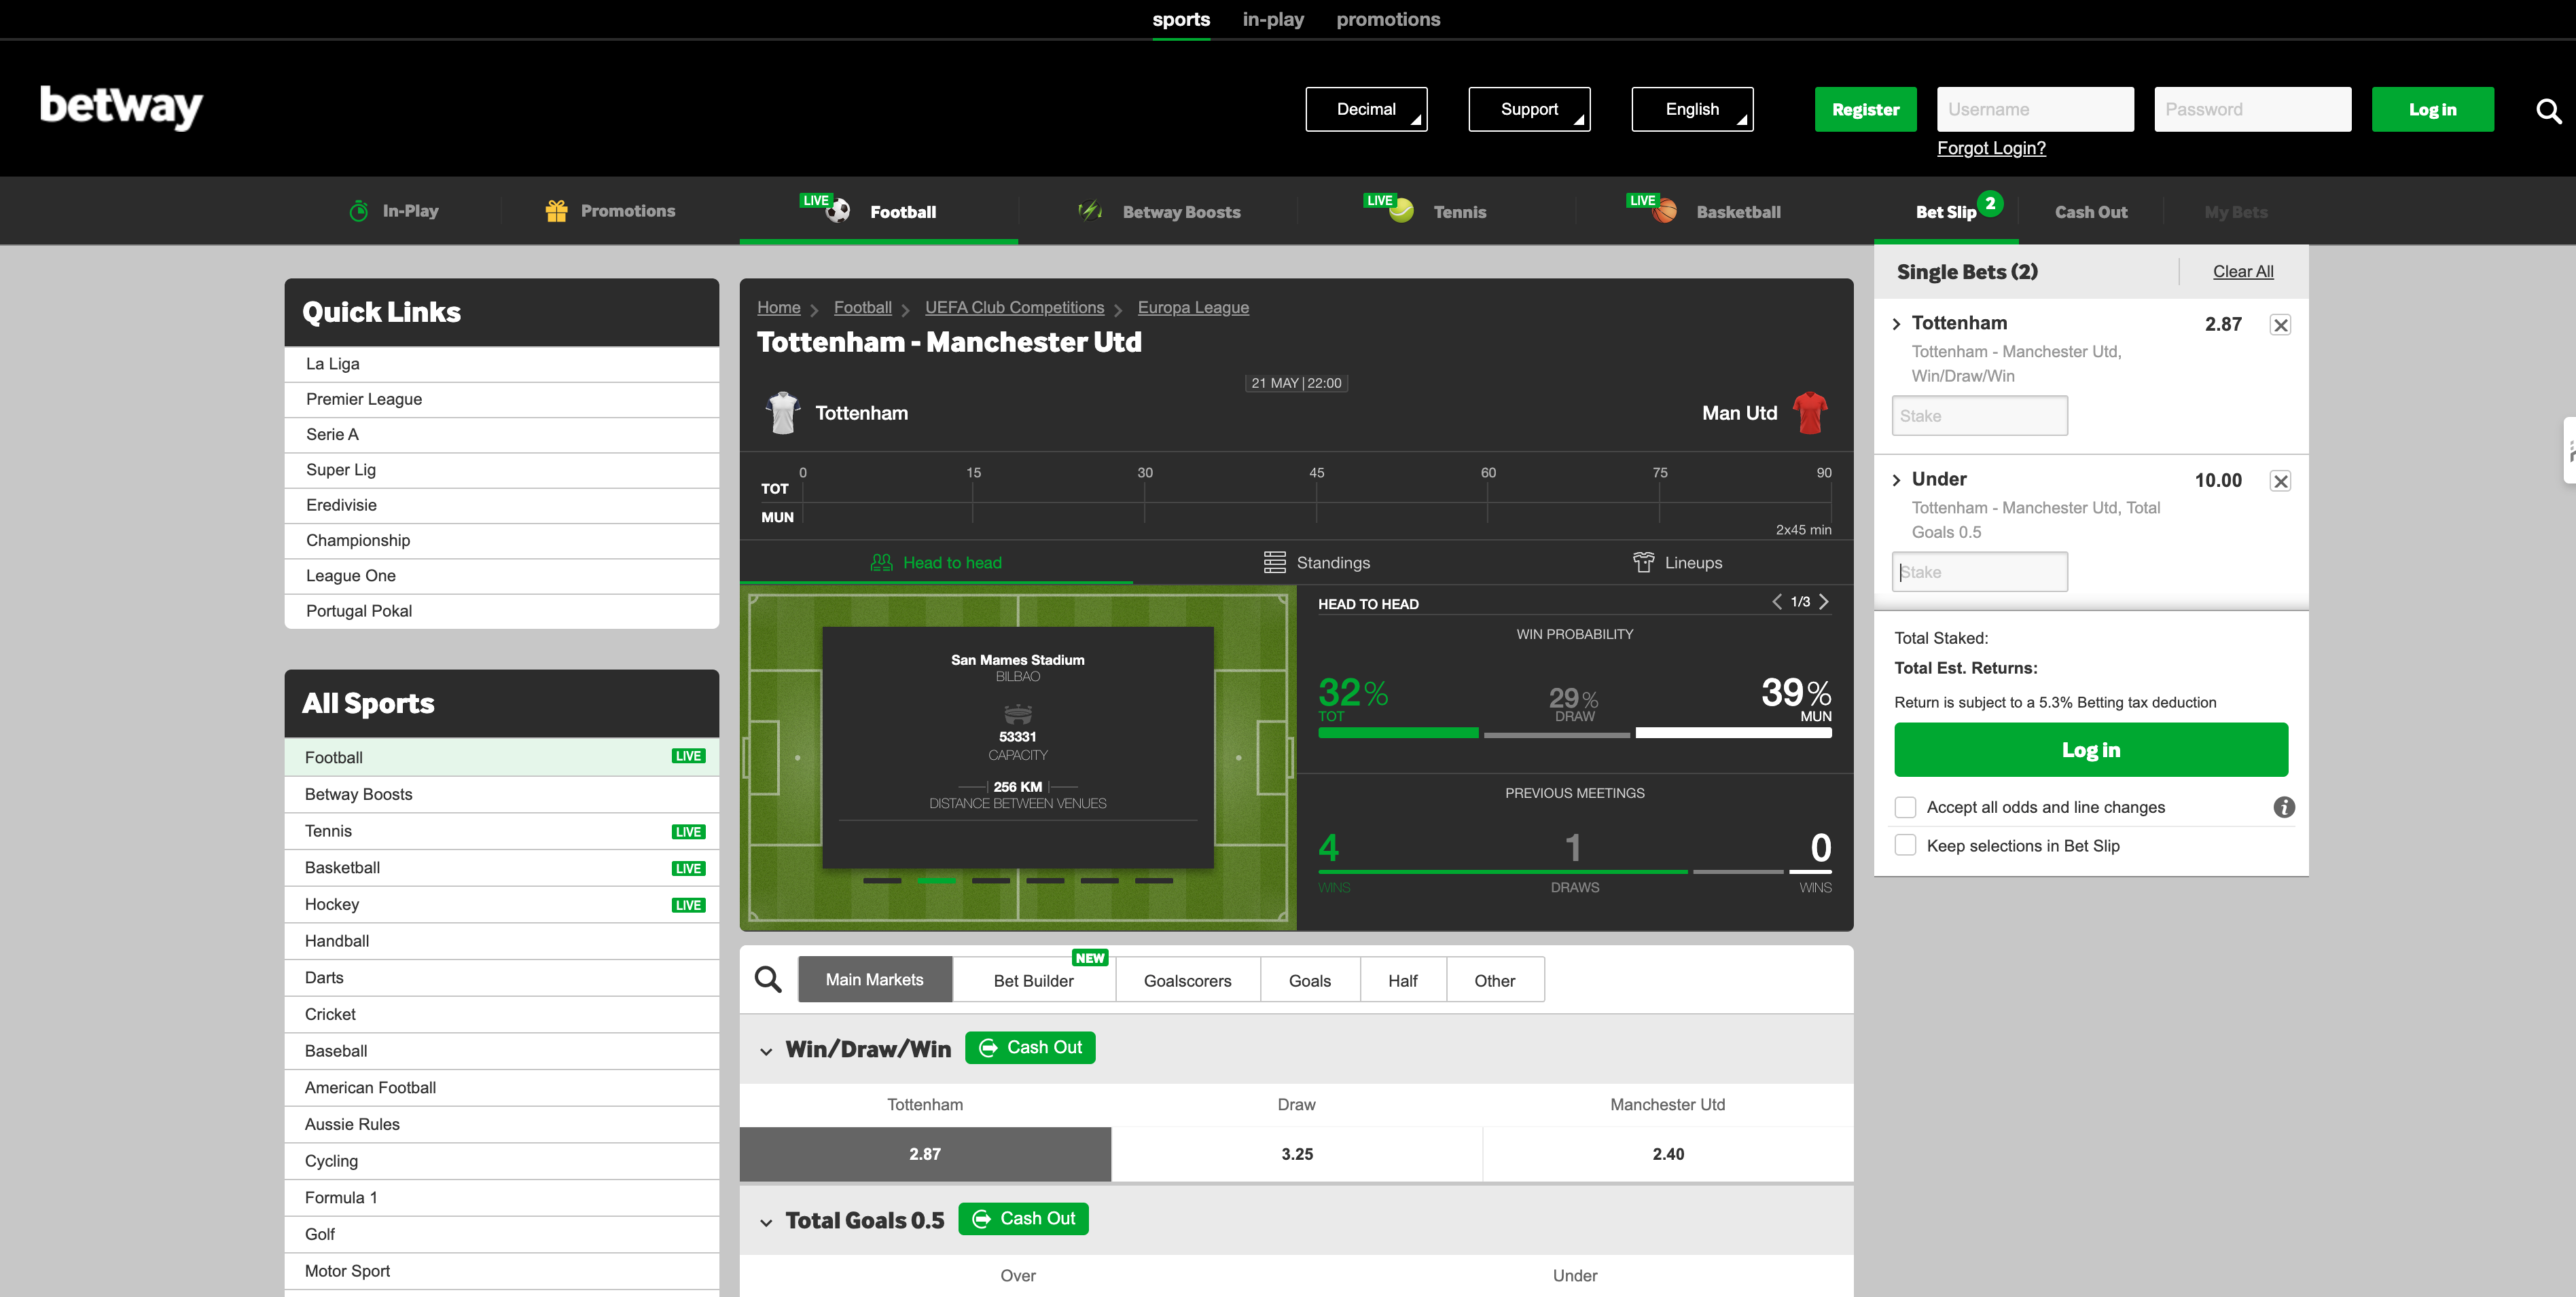Click the Promotions gift icon
This screenshot has width=2576, height=1297.
tap(557, 211)
